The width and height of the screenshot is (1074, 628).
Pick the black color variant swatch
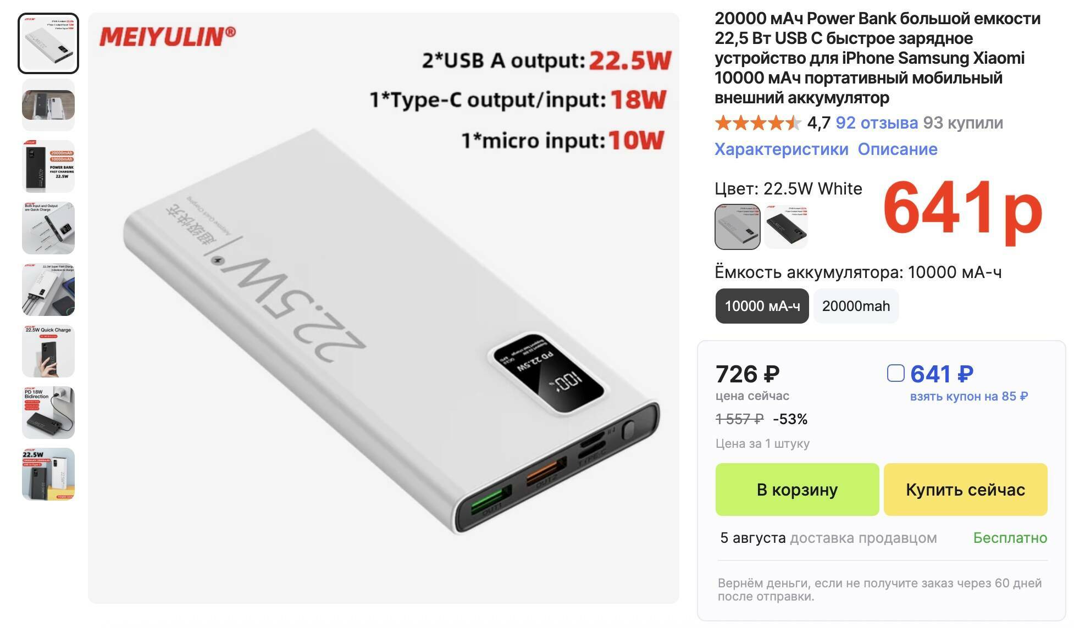coord(787,227)
